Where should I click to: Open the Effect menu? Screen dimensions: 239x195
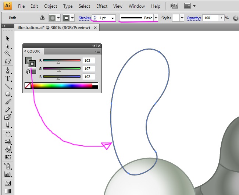tap(102, 6)
